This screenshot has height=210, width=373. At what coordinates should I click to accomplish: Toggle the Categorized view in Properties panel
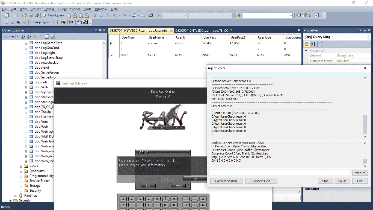point(307,44)
